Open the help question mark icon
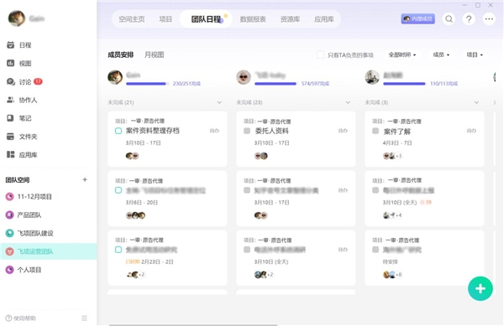Image resolution: width=504 pixels, height=326 pixels. click(x=469, y=19)
